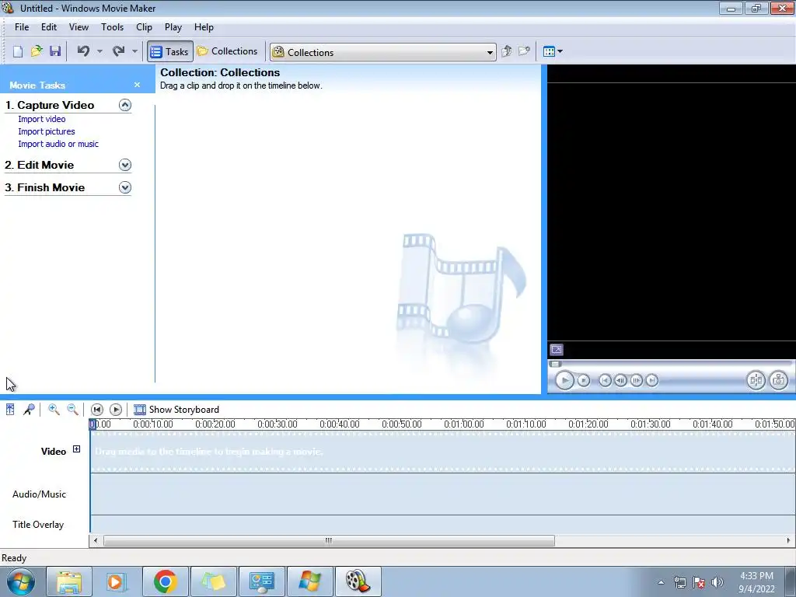Play the preview monitor
The width and height of the screenshot is (796, 597).
point(564,380)
